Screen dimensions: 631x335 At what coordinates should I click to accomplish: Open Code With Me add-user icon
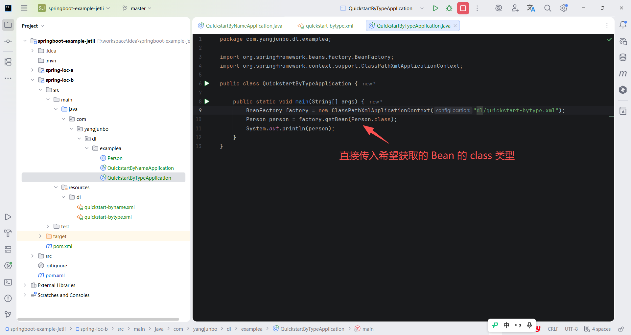point(515,8)
